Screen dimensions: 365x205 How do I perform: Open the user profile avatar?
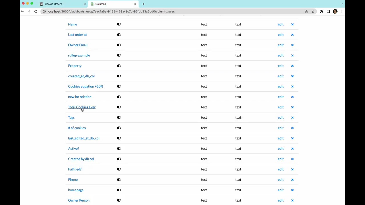[x=335, y=11]
